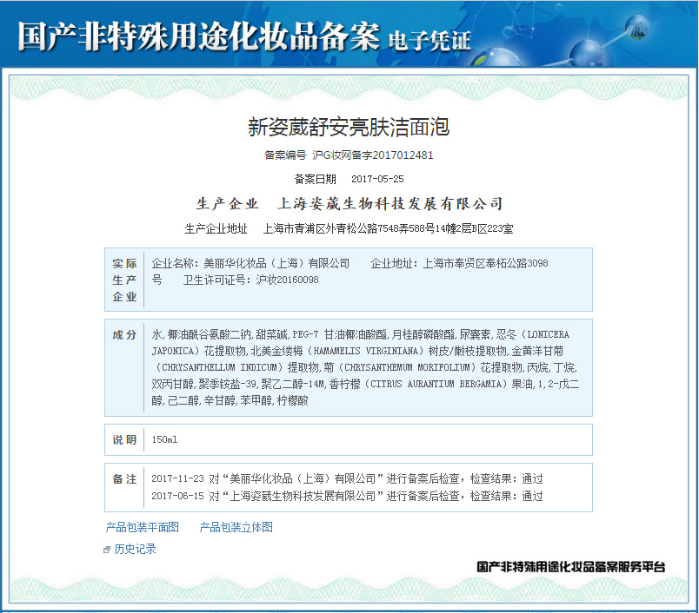Click the filing number 沪G妆网备字2017012481
The width and height of the screenshot is (699, 613).
[x=372, y=155]
